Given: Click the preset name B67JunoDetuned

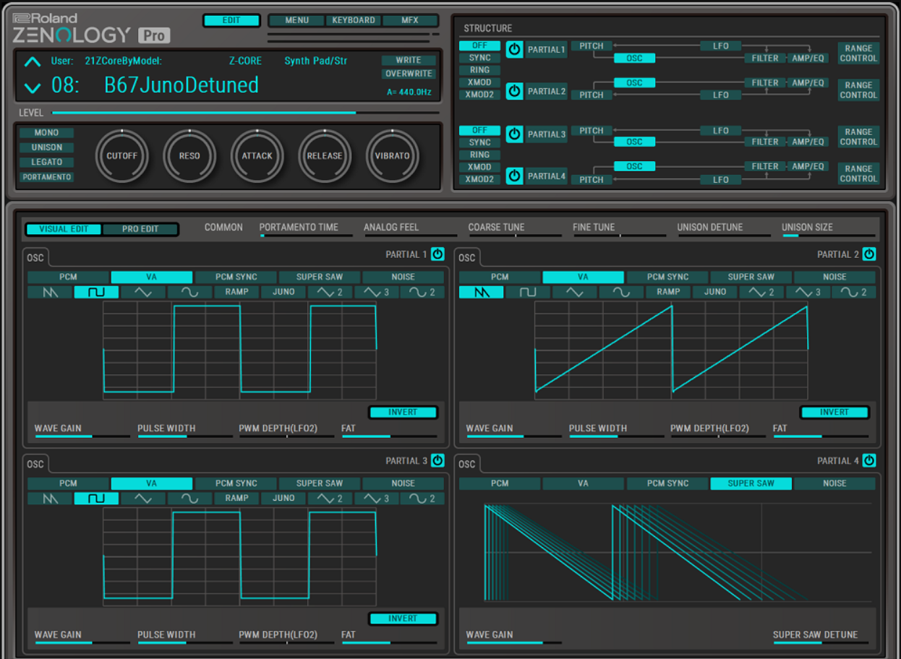Looking at the screenshot, I should click(x=182, y=85).
